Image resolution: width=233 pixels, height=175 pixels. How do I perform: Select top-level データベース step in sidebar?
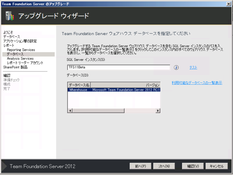coord(12,37)
